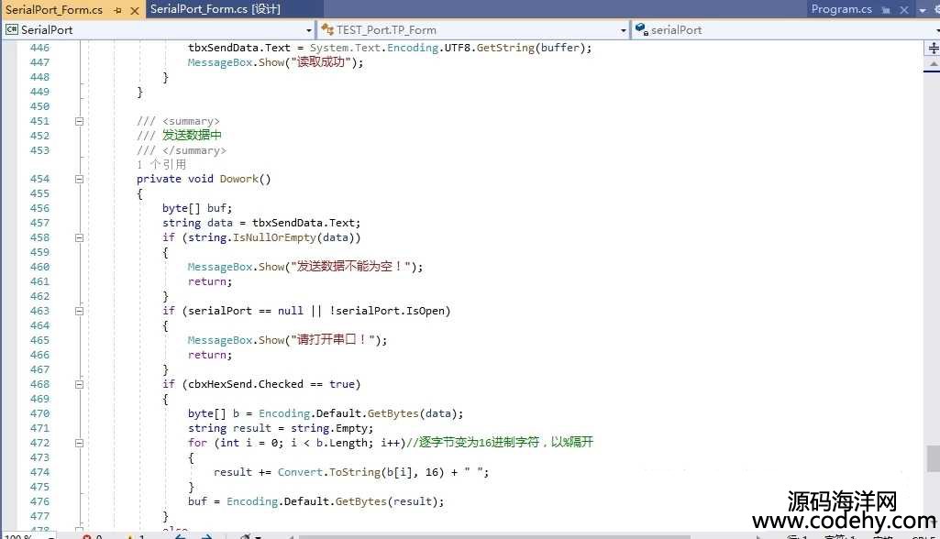The image size is (940, 539).
Task: Close the active SerialPort_Form.cs code tab
Action: tap(135, 10)
